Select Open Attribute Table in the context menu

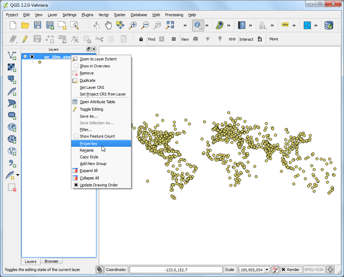pos(101,102)
